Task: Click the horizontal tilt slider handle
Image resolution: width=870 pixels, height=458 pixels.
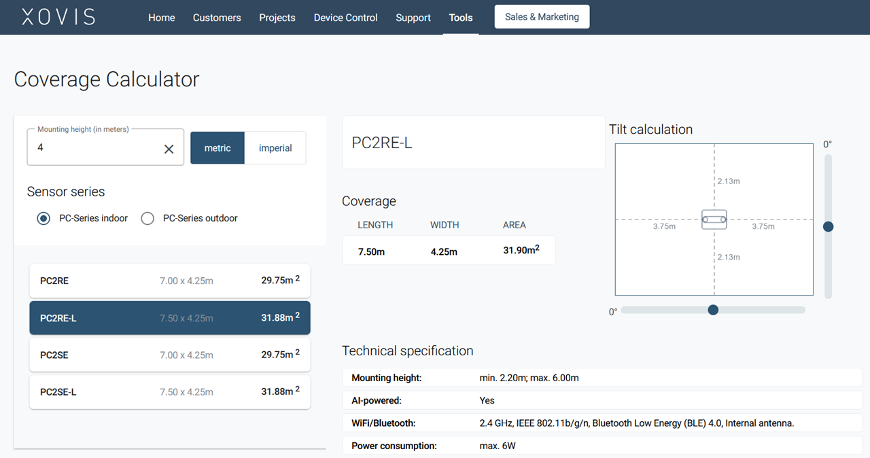Action: 713,310
